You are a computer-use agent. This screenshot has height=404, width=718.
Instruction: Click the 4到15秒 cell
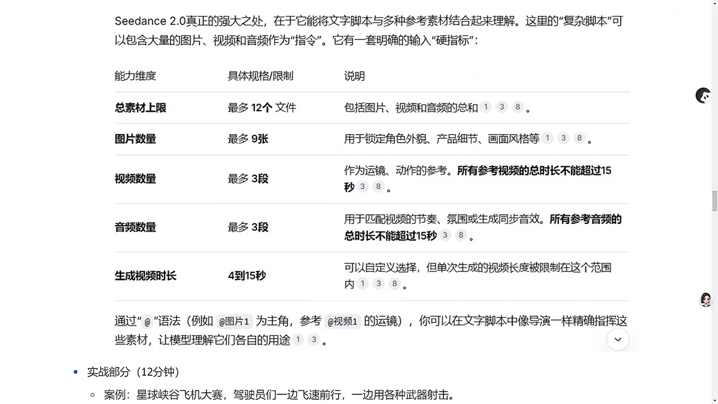[247, 276]
